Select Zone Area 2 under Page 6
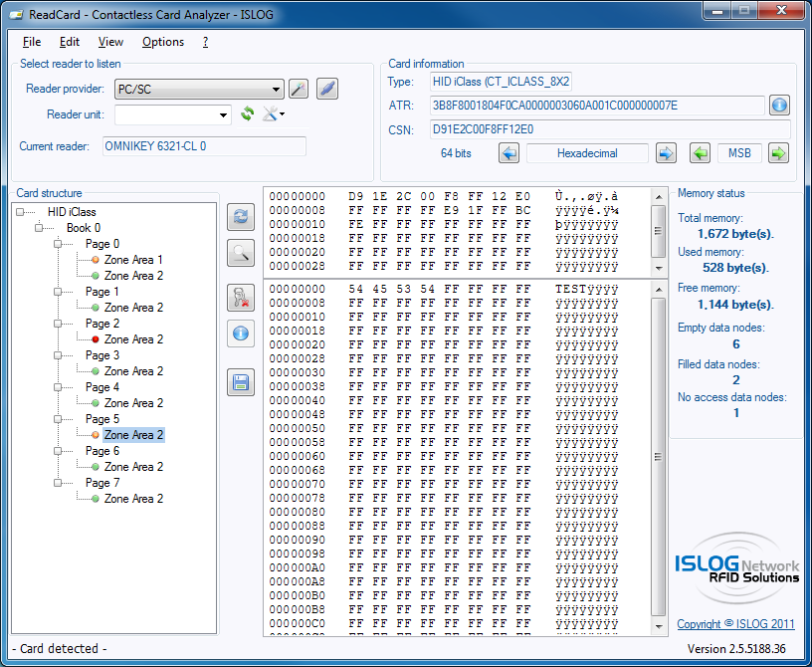This screenshot has height=667, width=812. [x=133, y=467]
